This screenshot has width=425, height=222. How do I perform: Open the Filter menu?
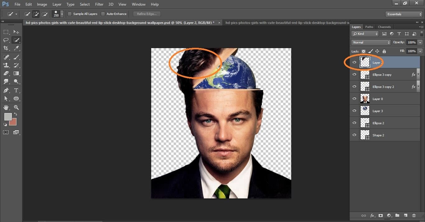pyautogui.click(x=99, y=4)
